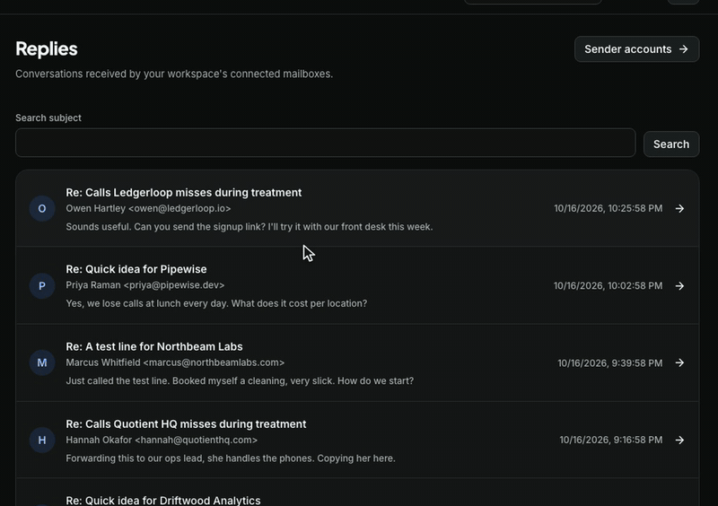Open 'Re: A test line for Northbeam Labs'
718x506 pixels.
click(x=154, y=346)
